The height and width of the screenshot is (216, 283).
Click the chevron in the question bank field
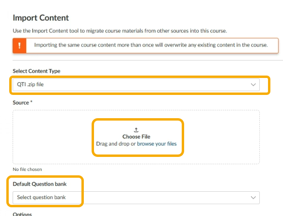253,198
